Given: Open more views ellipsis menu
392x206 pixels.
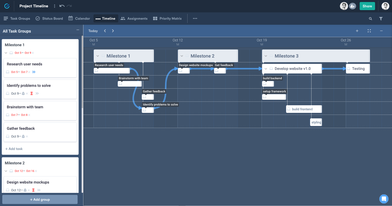Looking at the screenshot, I should (195, 19).
